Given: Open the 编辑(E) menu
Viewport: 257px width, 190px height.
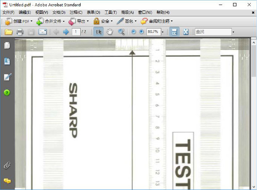Looking at the screenshot, I should [x=25, y=13].
